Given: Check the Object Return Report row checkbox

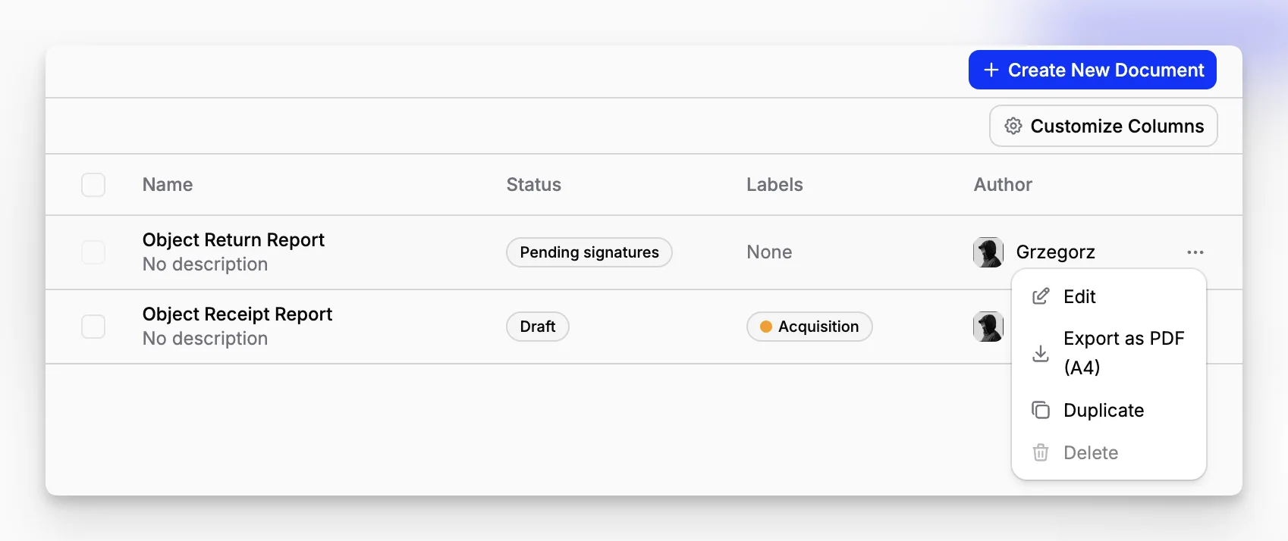Looking at the screenshot, I should click(x=93, y=252).
